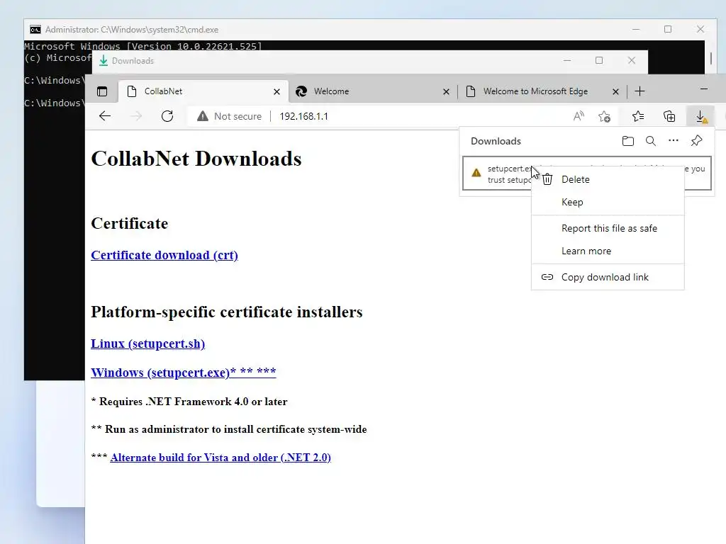
Task: Pin the Downloads panel
Action: [696, 141]
